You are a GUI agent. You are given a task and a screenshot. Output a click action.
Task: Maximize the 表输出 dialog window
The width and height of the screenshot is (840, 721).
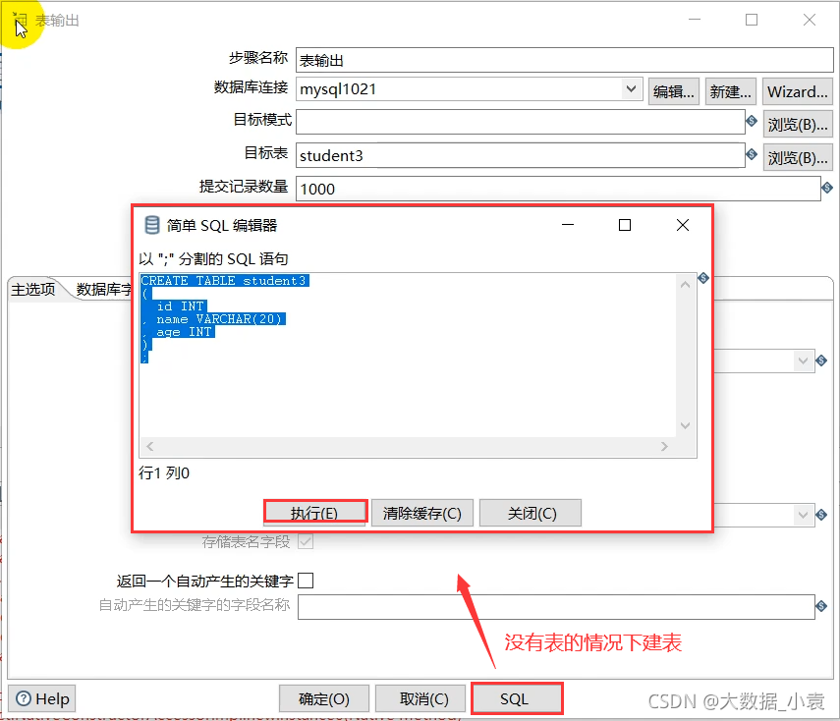click(x=752, y=20)
